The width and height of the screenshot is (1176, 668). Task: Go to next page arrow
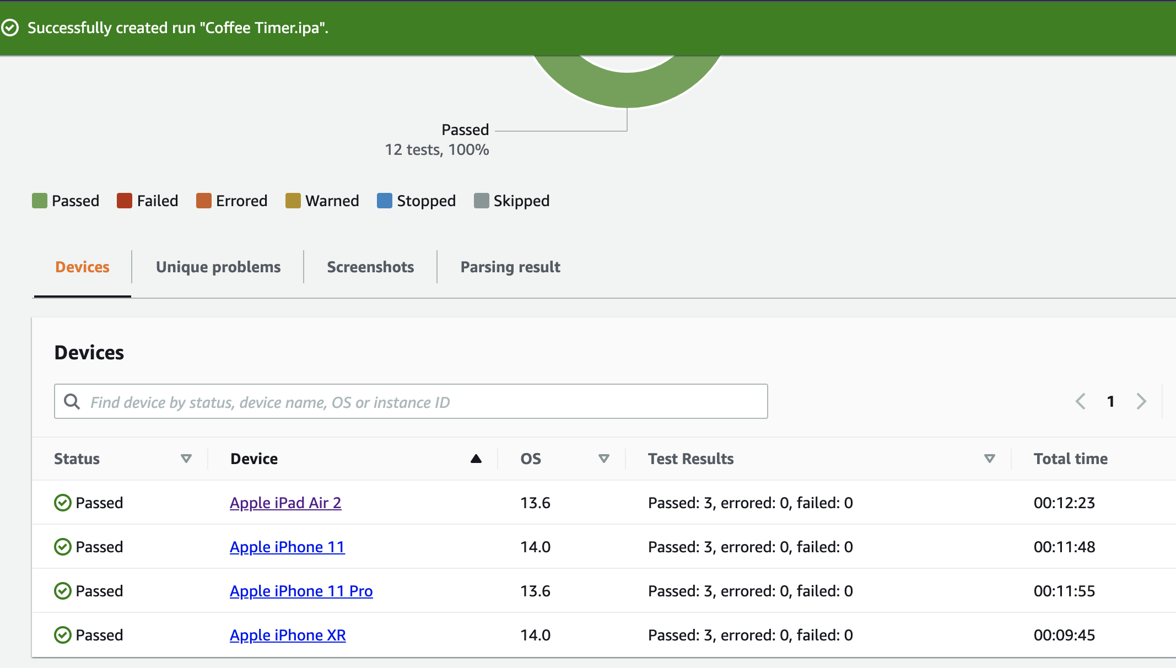point(1141,401)
